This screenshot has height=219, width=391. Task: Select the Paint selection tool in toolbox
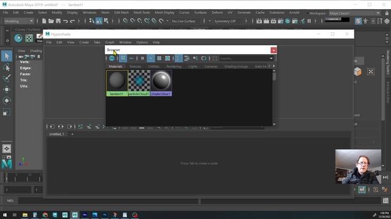click(x=7, y=78)
